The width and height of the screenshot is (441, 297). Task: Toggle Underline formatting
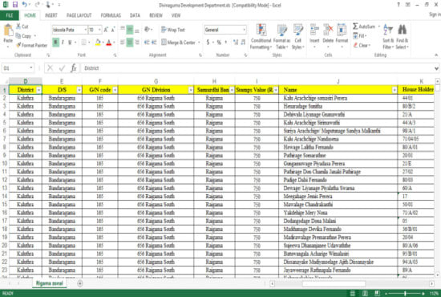click(70, 43)
